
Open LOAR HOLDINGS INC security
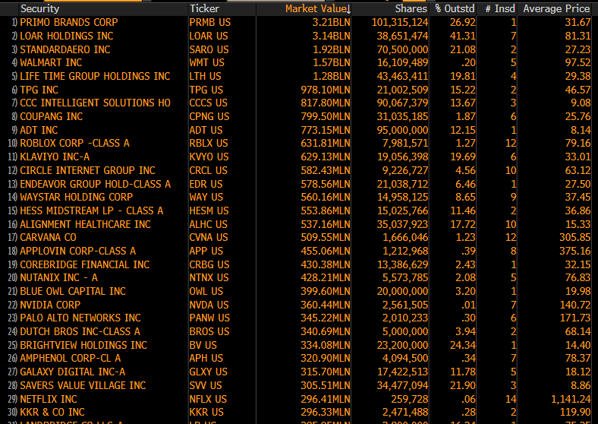coord(66,36)
